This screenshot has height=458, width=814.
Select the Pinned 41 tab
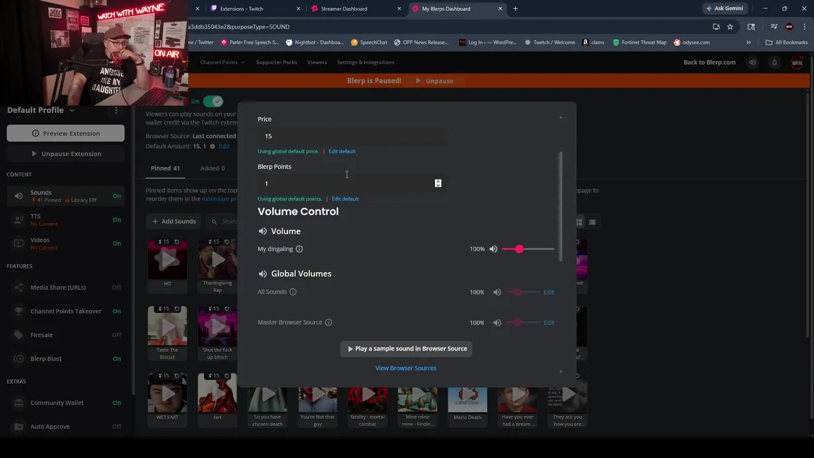click(x=165, y=169)
